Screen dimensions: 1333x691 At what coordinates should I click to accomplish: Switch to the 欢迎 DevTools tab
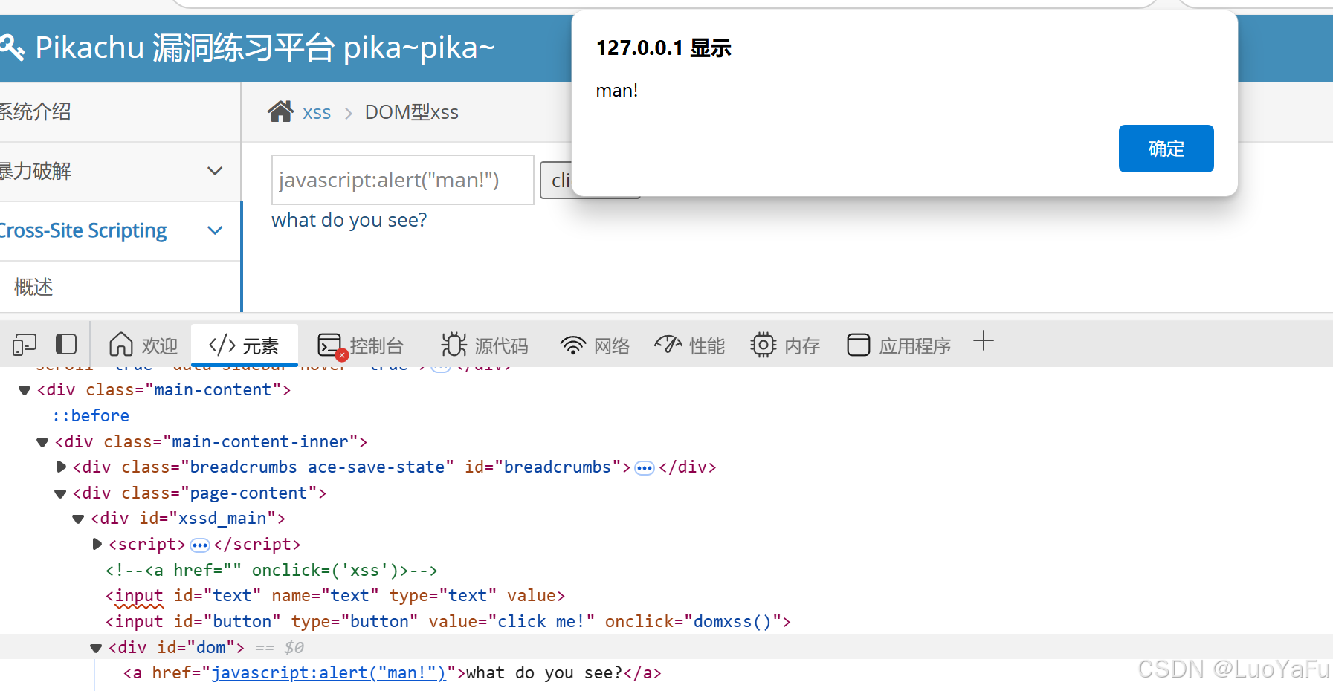[143, 345]
